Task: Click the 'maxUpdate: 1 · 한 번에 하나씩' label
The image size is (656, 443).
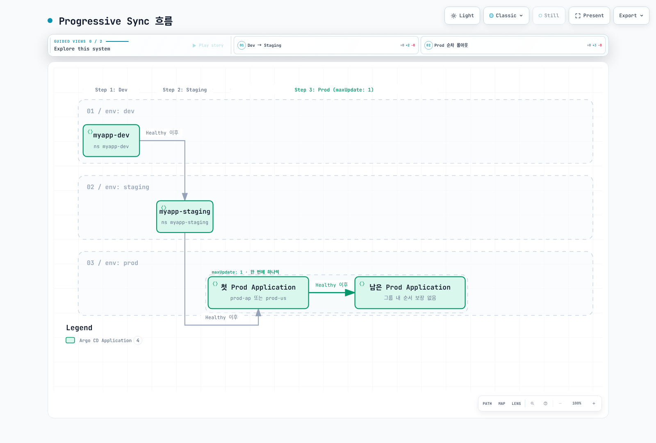Action: click(x=245, y=272)
